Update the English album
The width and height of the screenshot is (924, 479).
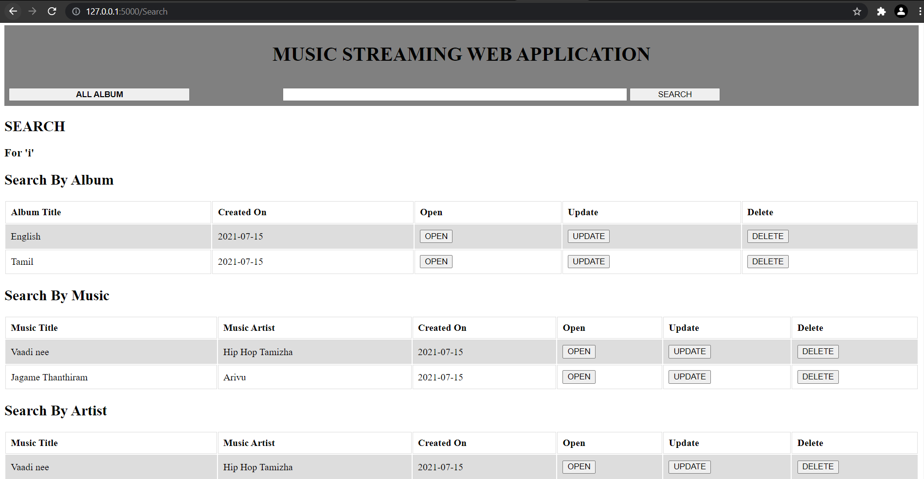(588, 236)
